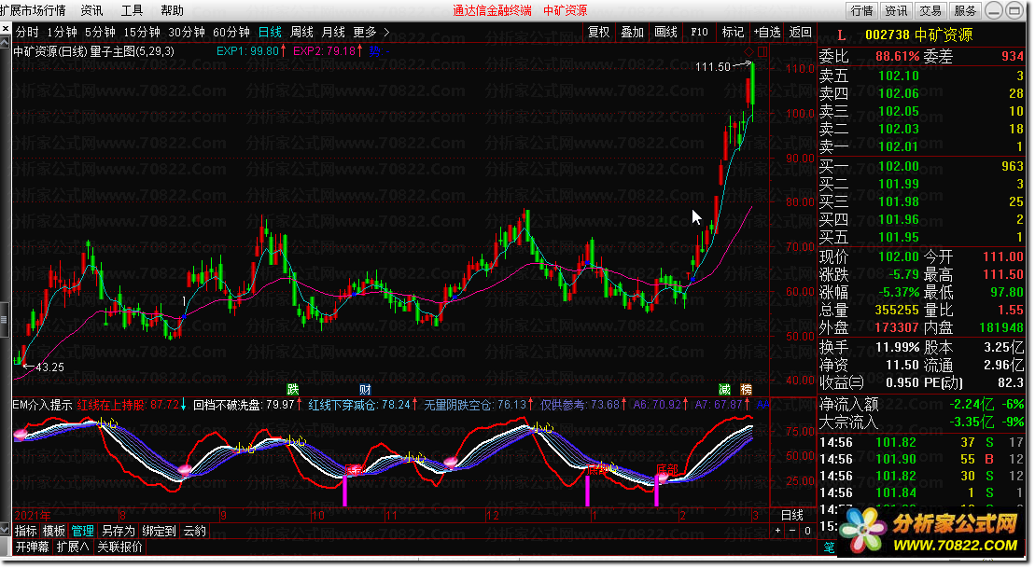1035x568 pixels.
Task: Click the 43.25 low price label
Action: 49,367
